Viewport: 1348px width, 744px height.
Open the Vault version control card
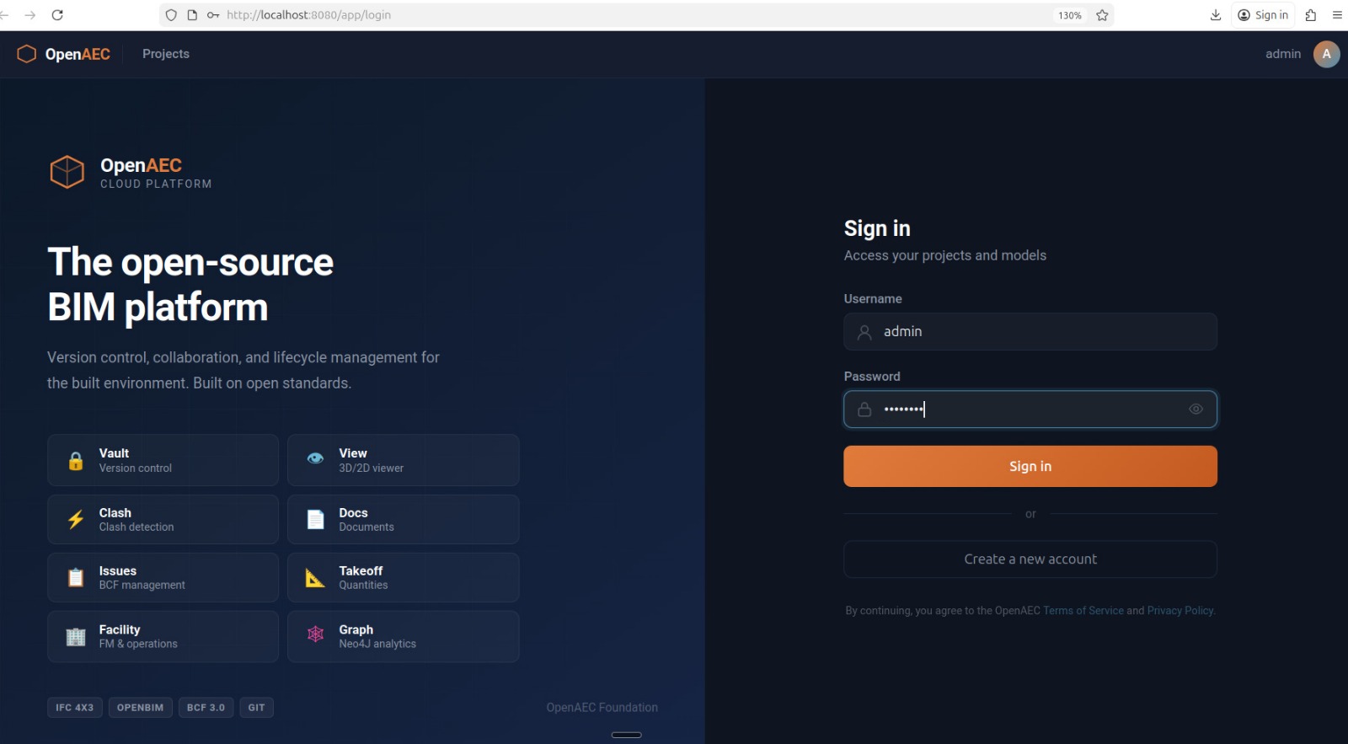(x=163, y=460)
